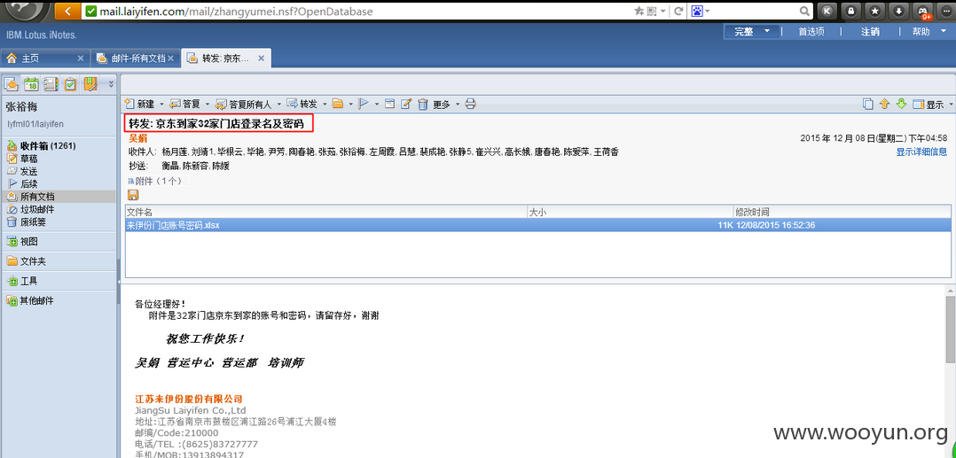The width and height of the screenshot is (956, 458).
Task: Open the 新建 dropdown arrow
Action: click(x=161, y=105)
